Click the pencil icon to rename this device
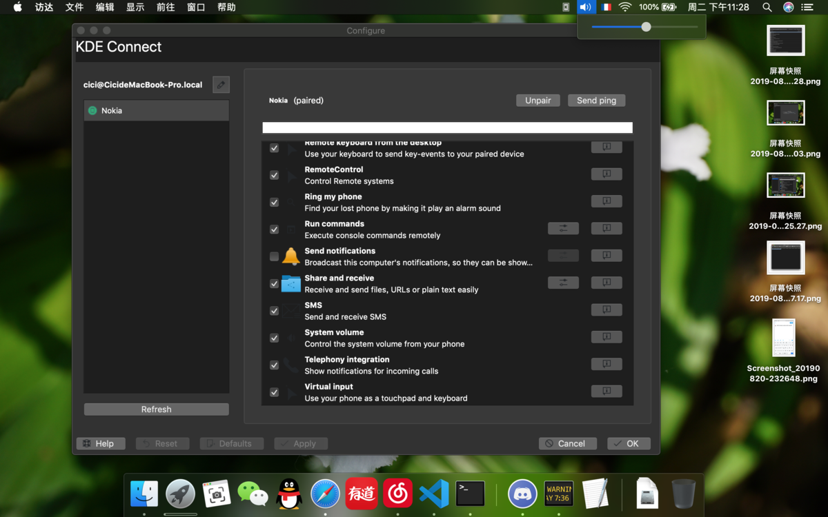 click(x=221, y=85)
